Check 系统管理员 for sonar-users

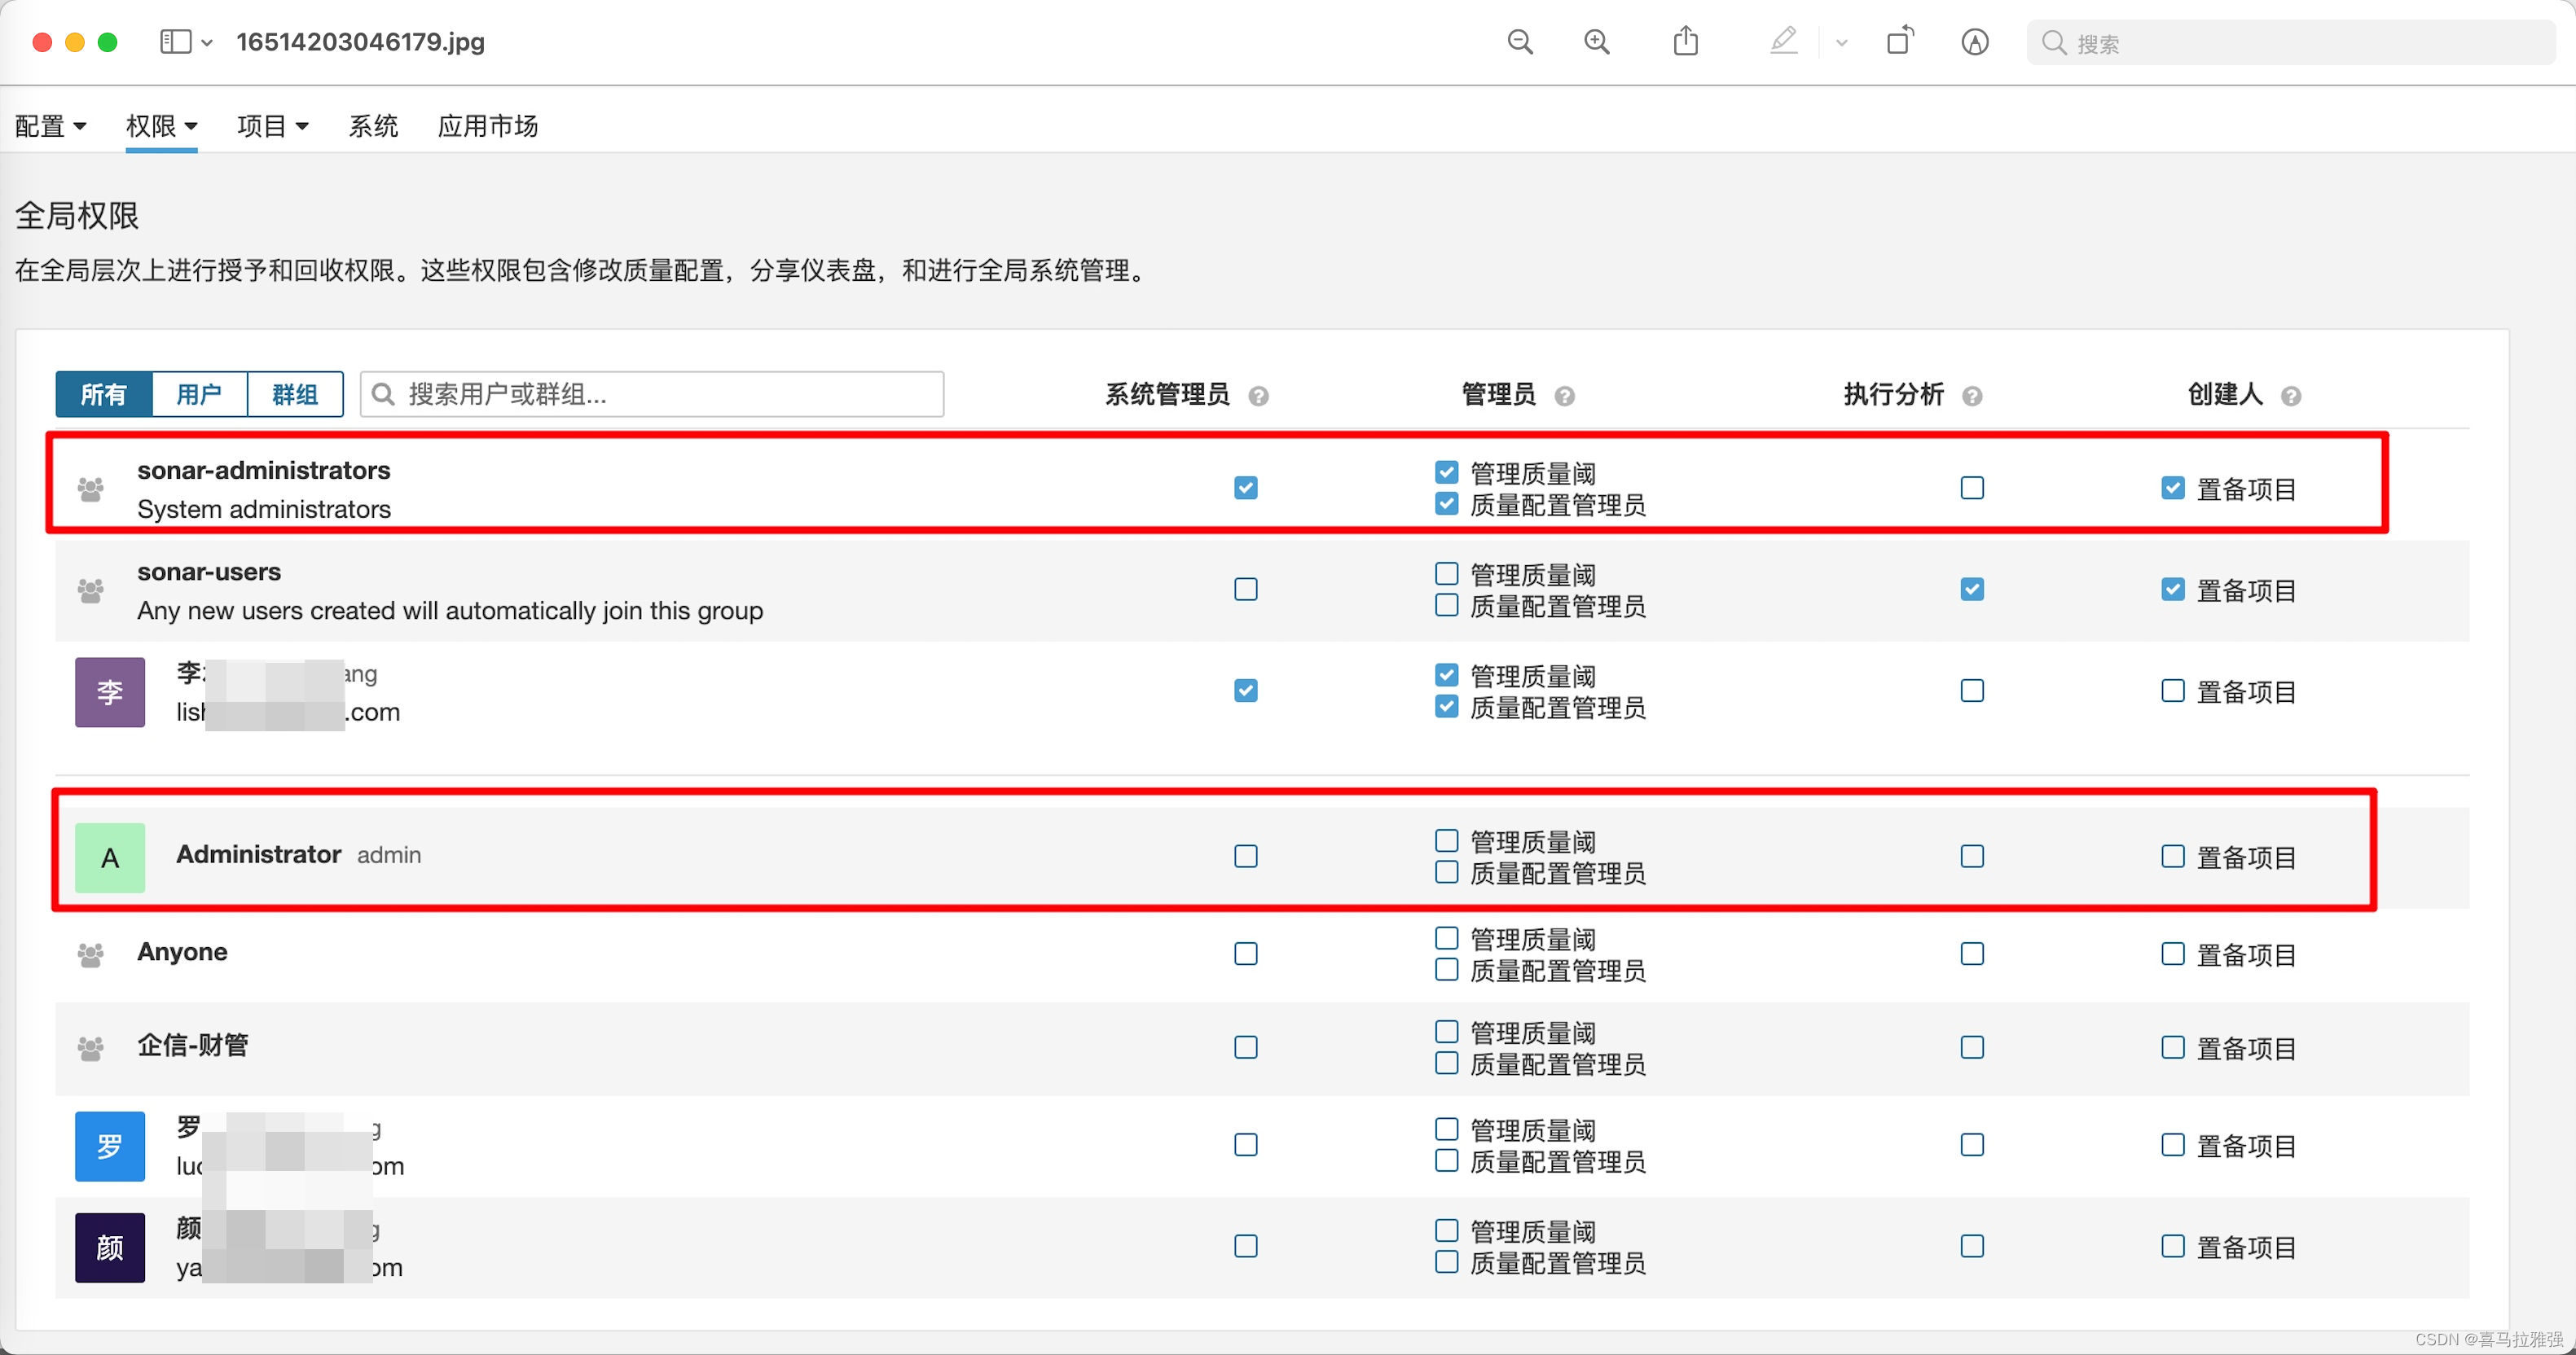point(1246,589)
